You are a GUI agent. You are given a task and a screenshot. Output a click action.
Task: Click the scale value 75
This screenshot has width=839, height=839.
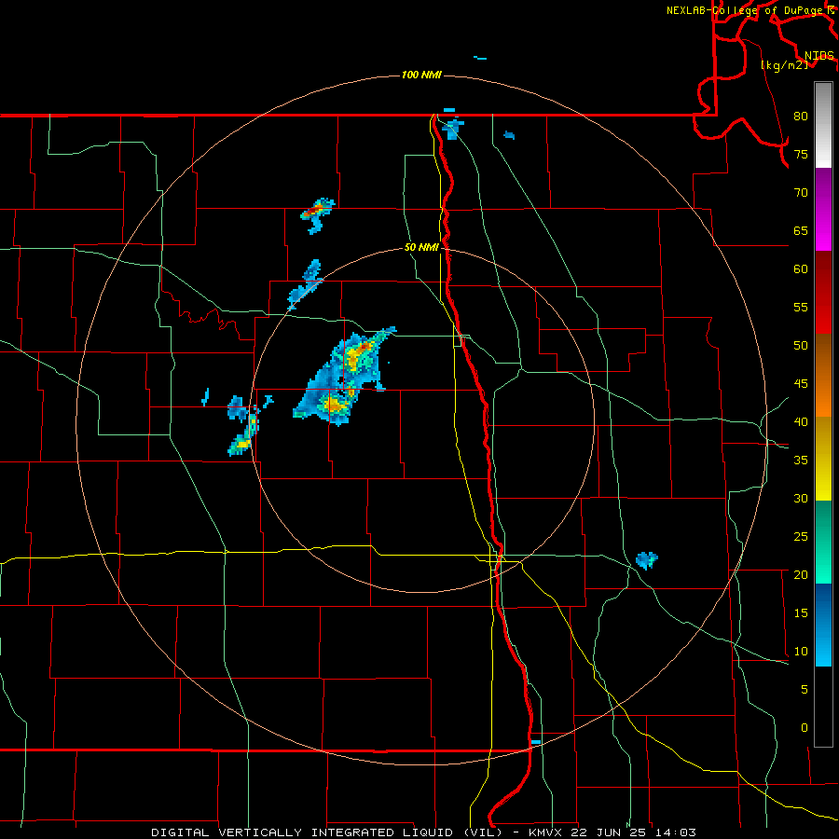tap(801, 155)
